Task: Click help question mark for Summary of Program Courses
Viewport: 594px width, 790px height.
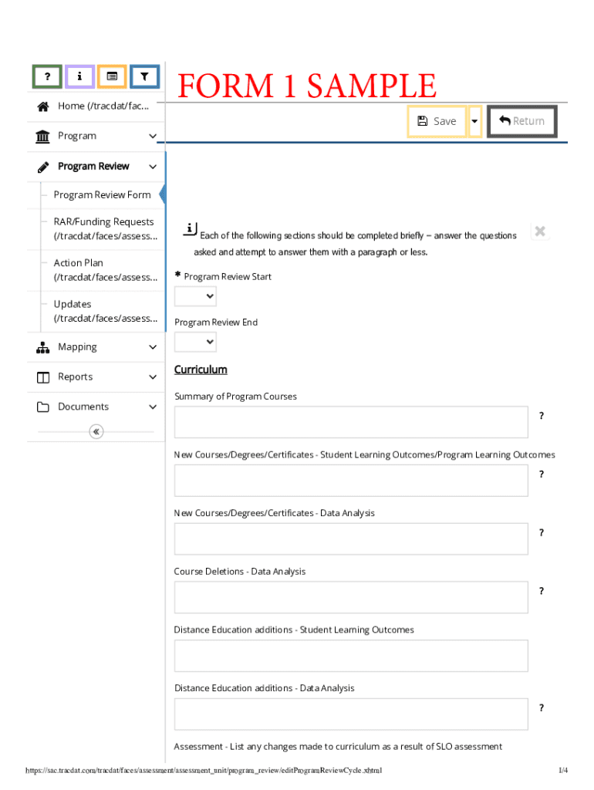Action: [542, 416]
